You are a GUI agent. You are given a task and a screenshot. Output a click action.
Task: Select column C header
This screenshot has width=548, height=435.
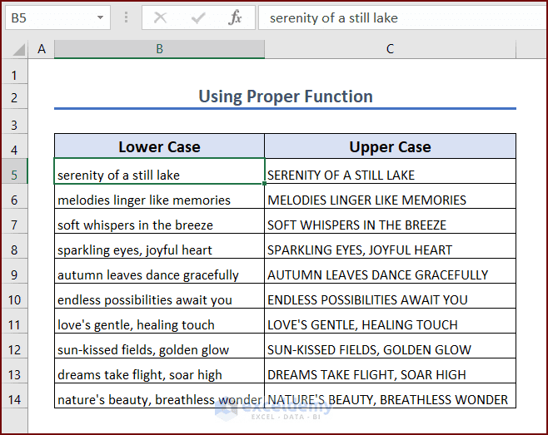(x=390, y=49)
